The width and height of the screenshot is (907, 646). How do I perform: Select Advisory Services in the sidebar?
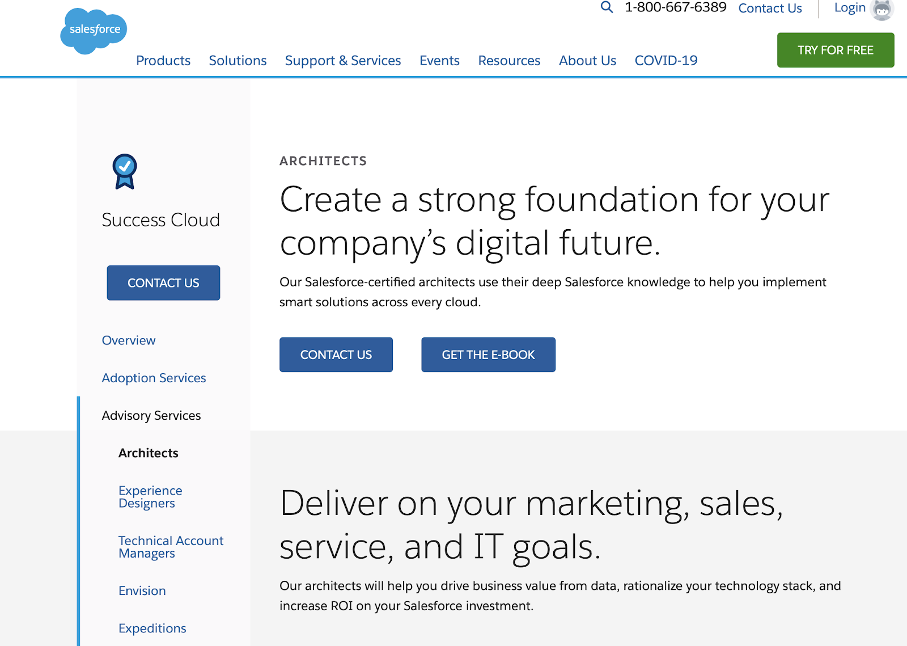[x=151, y=416]
